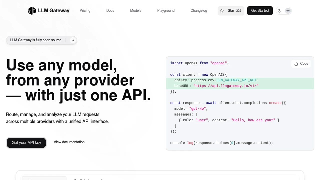The height and width of the screenshot is (180, 320).
Task: Select light theme with sun icon
Action: [x=288, y=11]
